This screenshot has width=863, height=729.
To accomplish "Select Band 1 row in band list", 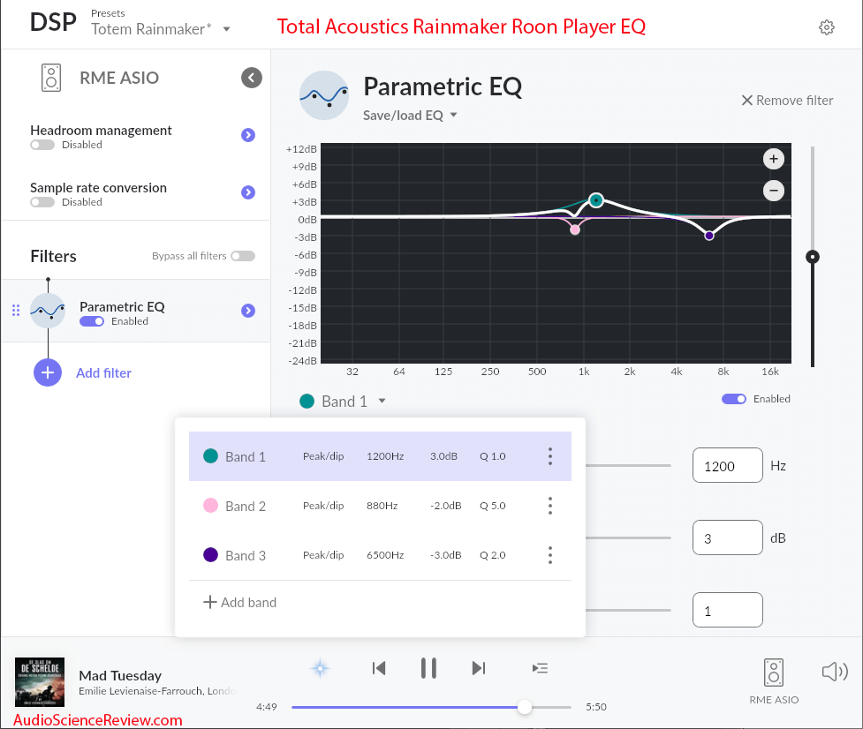I will (380, 456).
